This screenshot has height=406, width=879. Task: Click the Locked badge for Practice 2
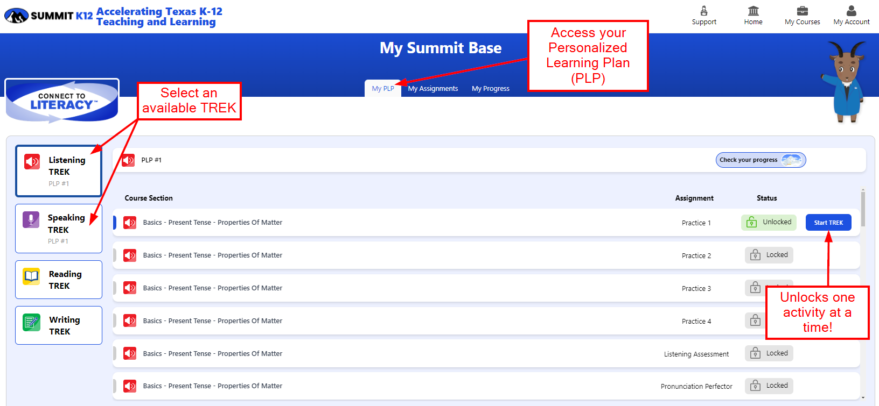(x=769, y=255)
